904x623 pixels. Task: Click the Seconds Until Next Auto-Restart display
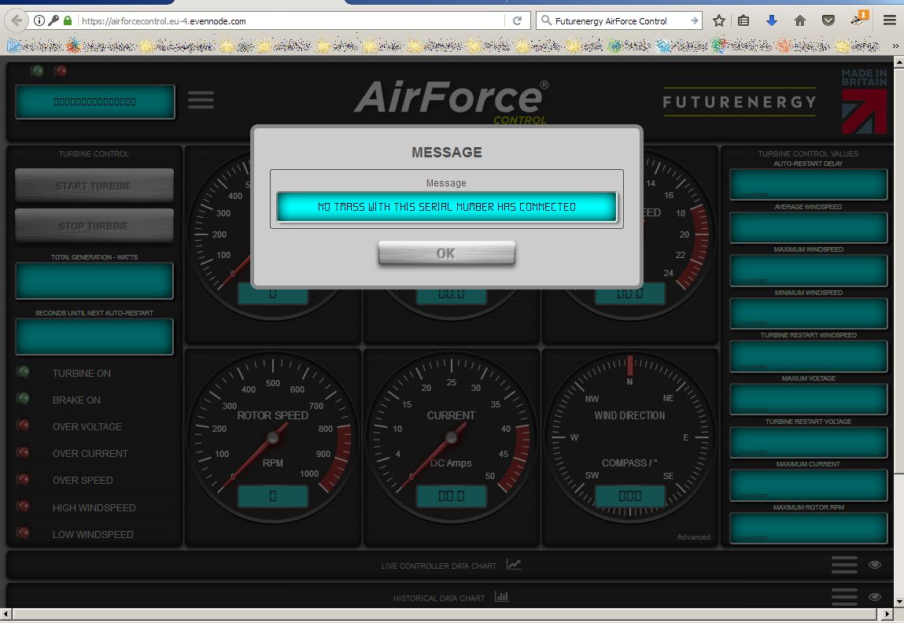click(x=94, y=337)
